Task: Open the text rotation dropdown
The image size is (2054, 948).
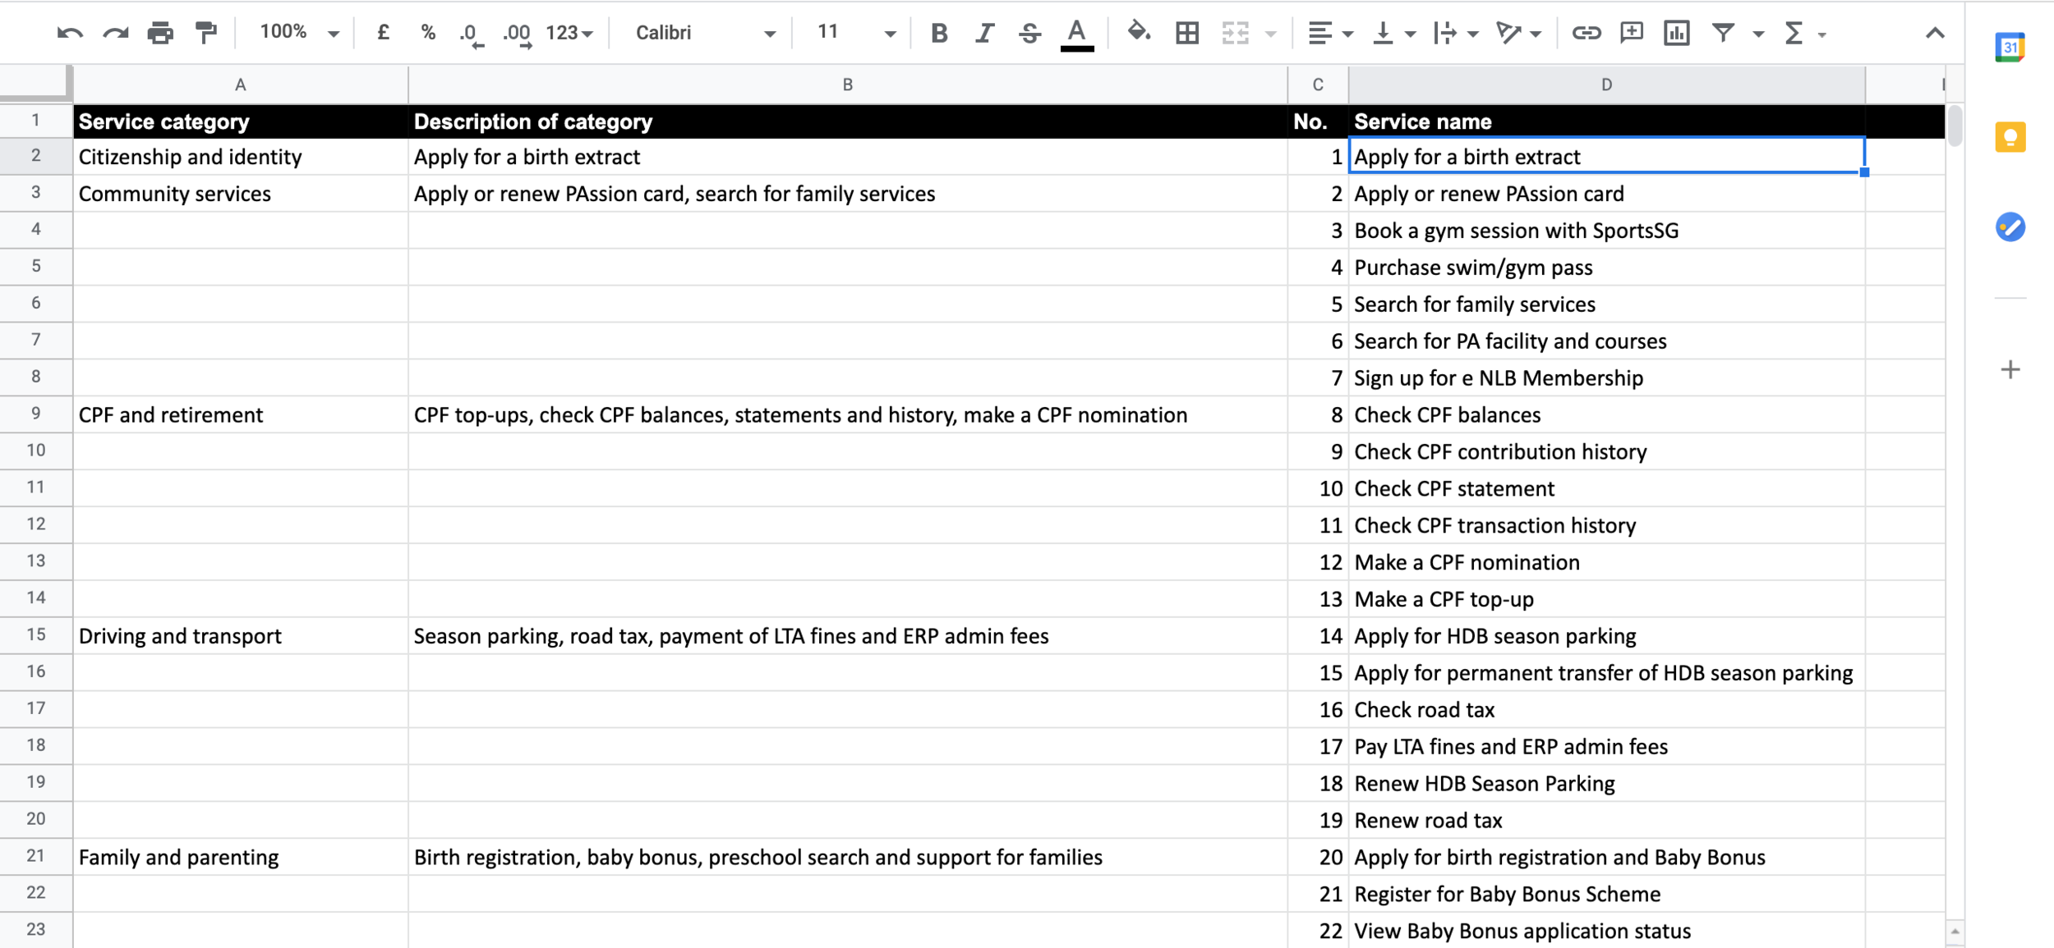Action: click(1518, 34)
